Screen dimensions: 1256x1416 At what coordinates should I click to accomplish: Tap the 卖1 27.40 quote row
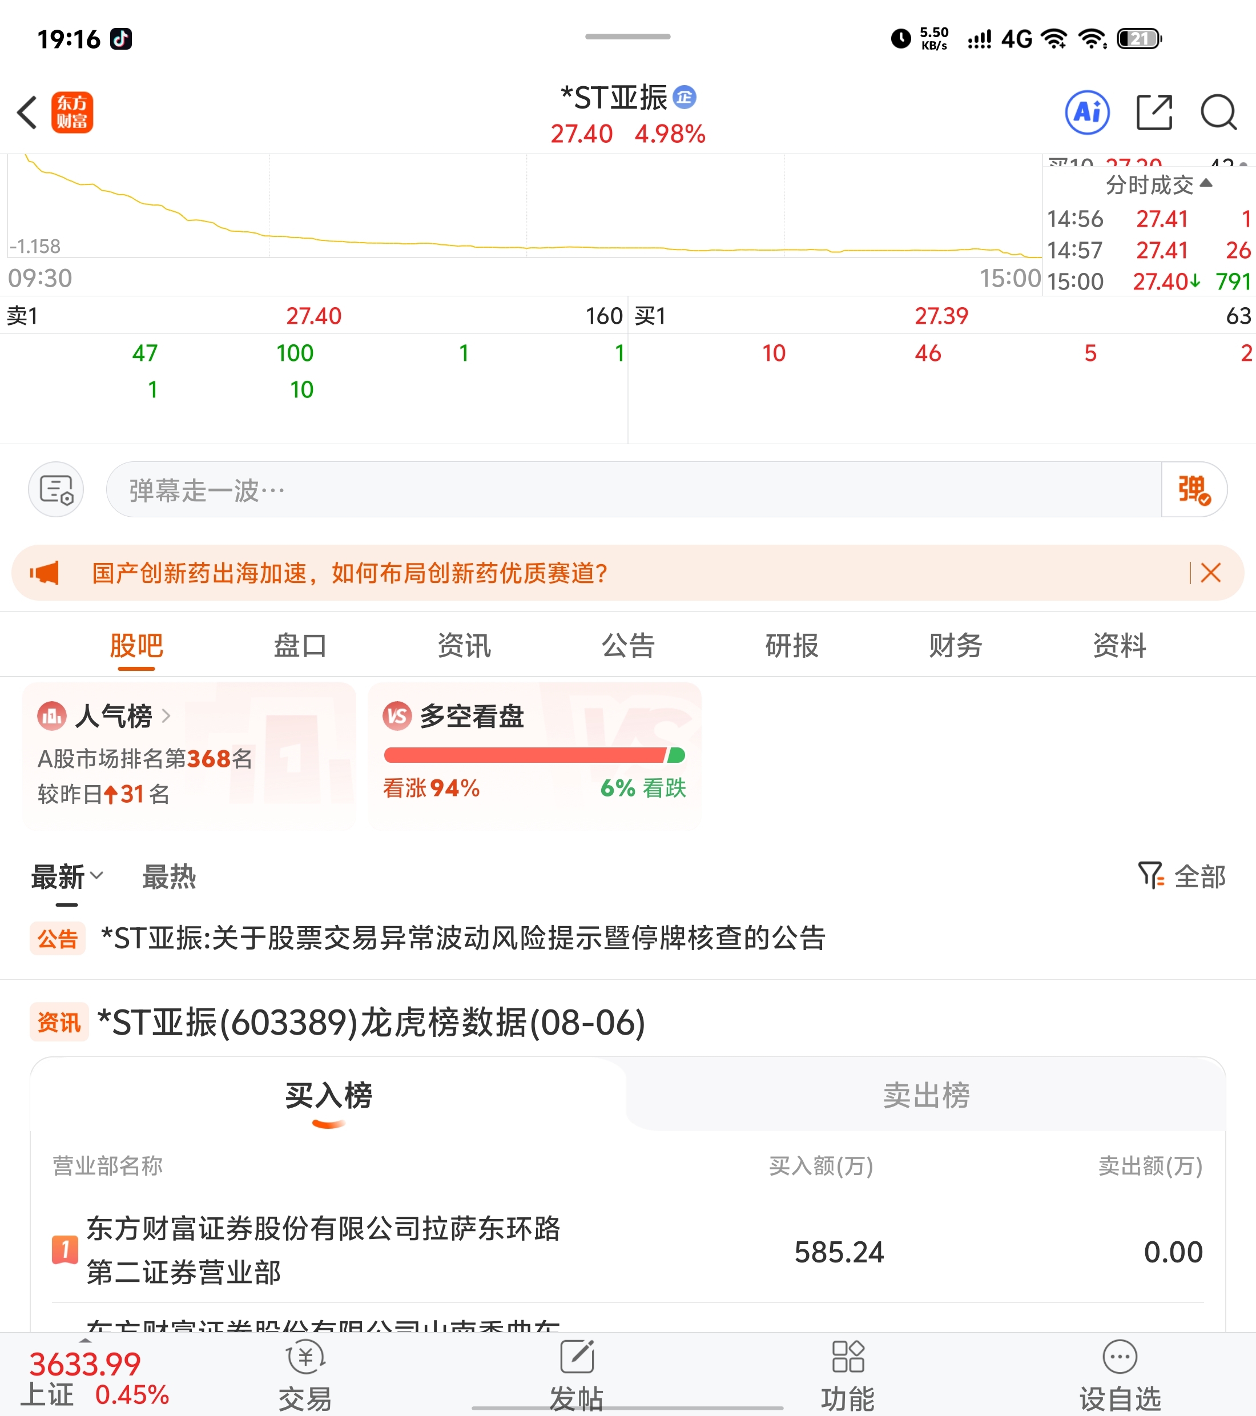[x=314, y=316]
